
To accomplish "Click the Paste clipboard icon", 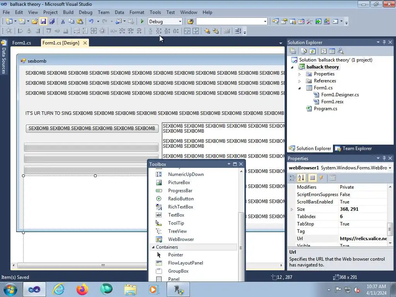I will click(80, 22).
